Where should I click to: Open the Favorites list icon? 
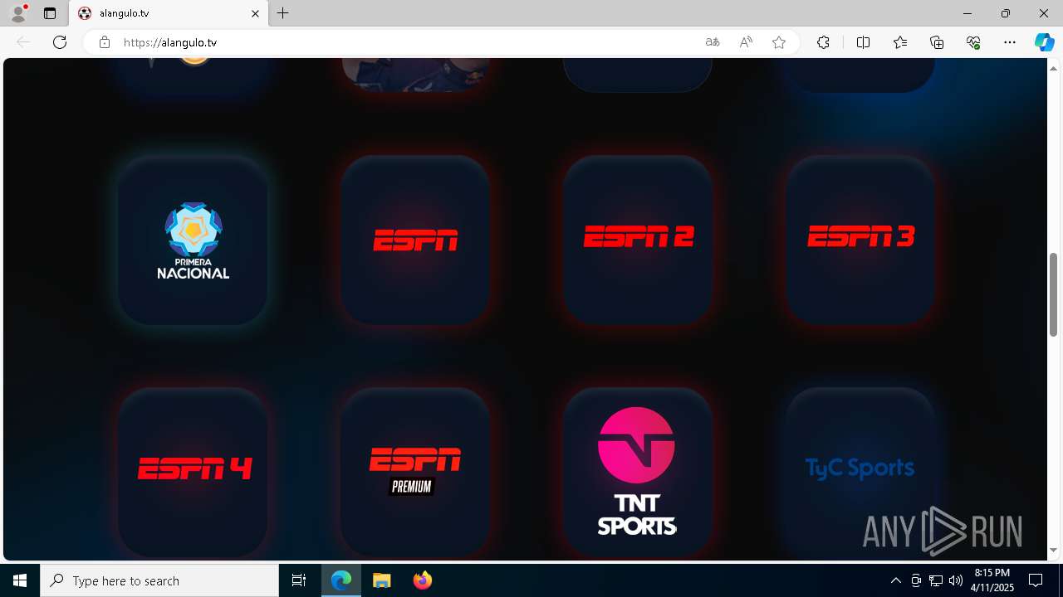[x=900, y=42]
